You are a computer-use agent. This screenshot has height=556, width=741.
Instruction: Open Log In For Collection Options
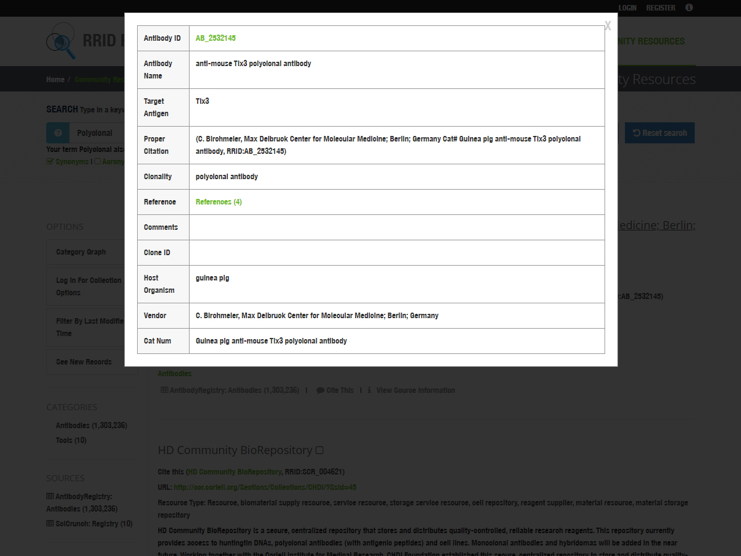tap(88, 287)
